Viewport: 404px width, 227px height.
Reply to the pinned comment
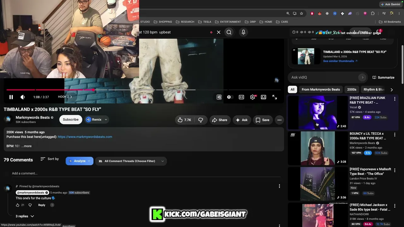[42, 205]
